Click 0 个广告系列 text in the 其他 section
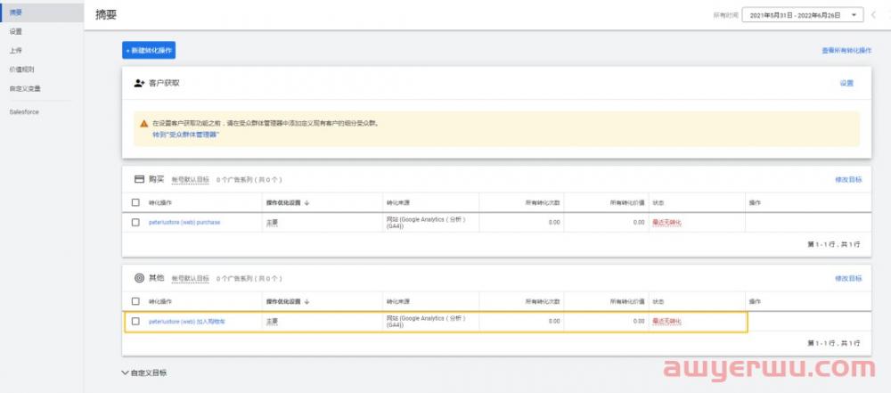 249,279
